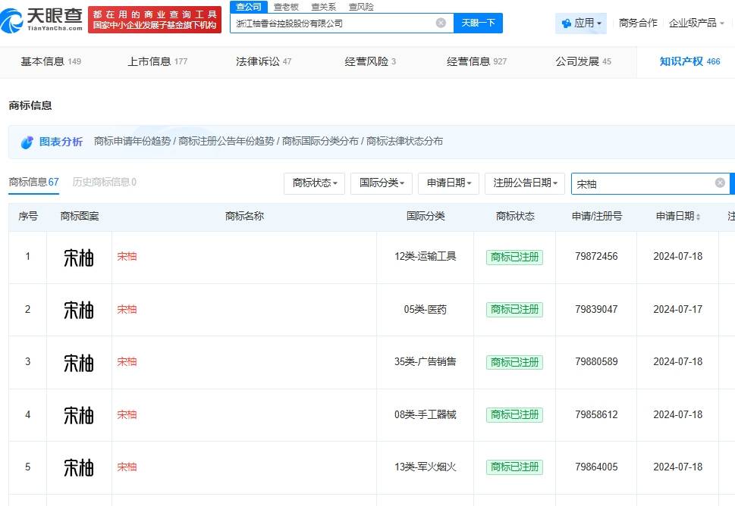Expand the 商标状态 dropdown filter
The width and height of the screenshot is (735, 506).
coord(315,183)
